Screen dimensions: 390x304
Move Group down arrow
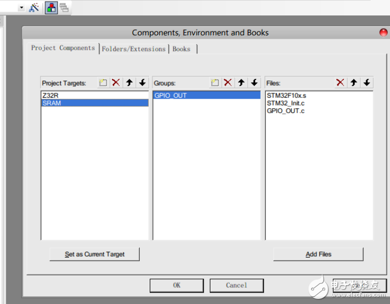pyautogui.click(x=255, y=82)
